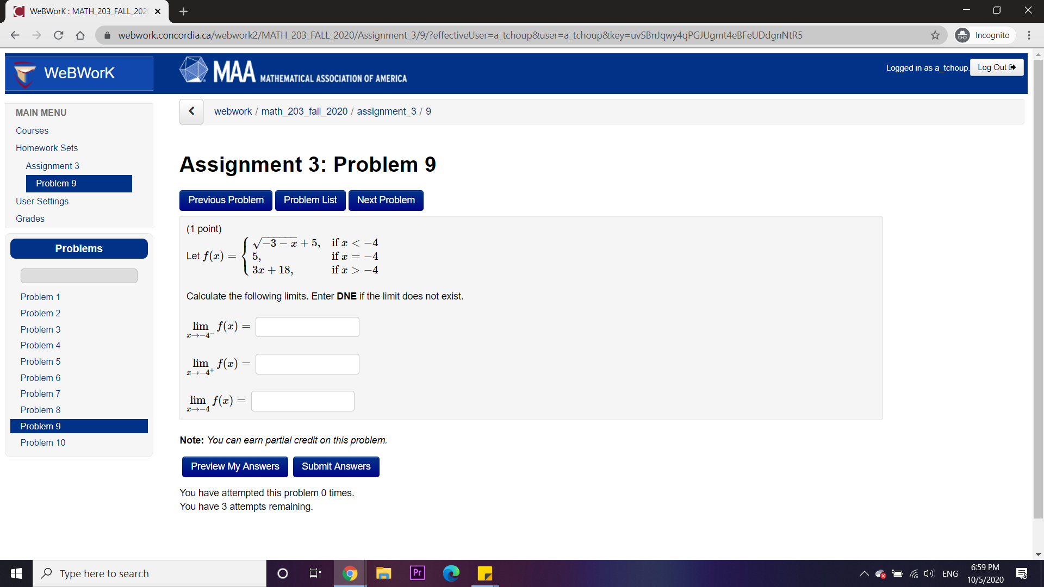Screen dimensions: 1044x587
Task: Click the problems progress bar
Action: (79, 276)
